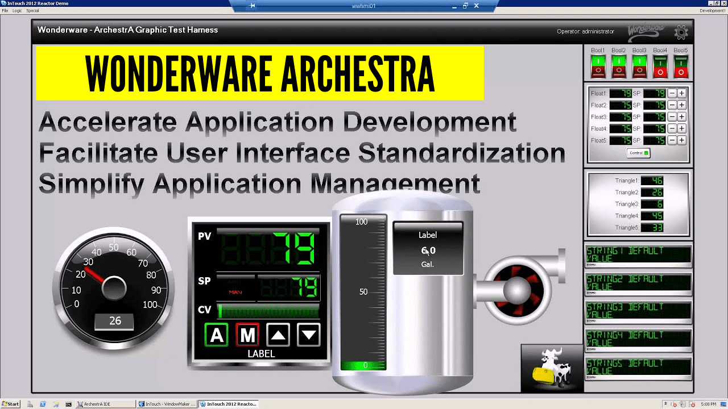Click the Float3 SP value field
728x409 pixels.
pyautogui.click(x=655, y=116)
